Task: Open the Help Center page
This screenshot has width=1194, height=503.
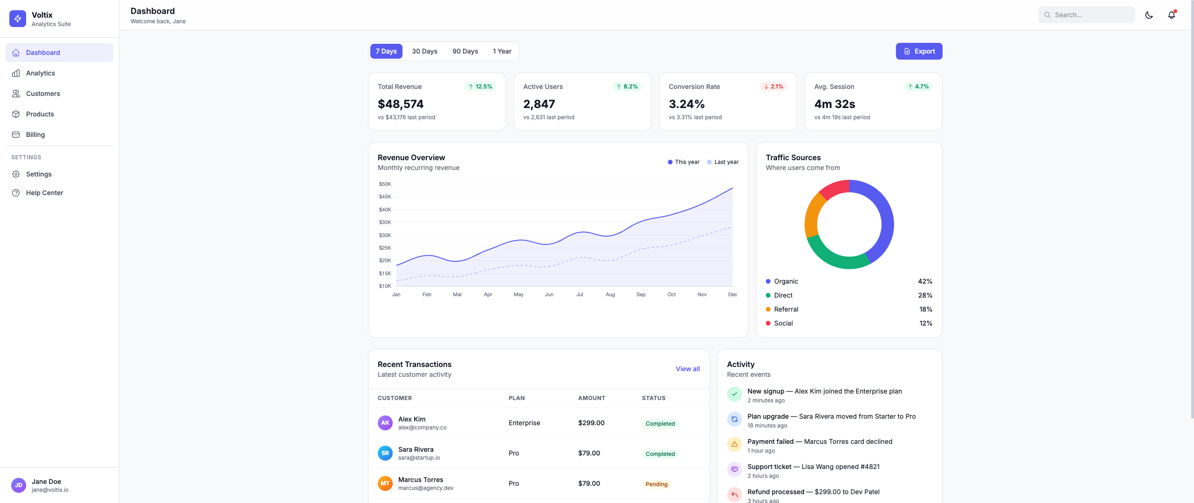Action: [59, 193]
